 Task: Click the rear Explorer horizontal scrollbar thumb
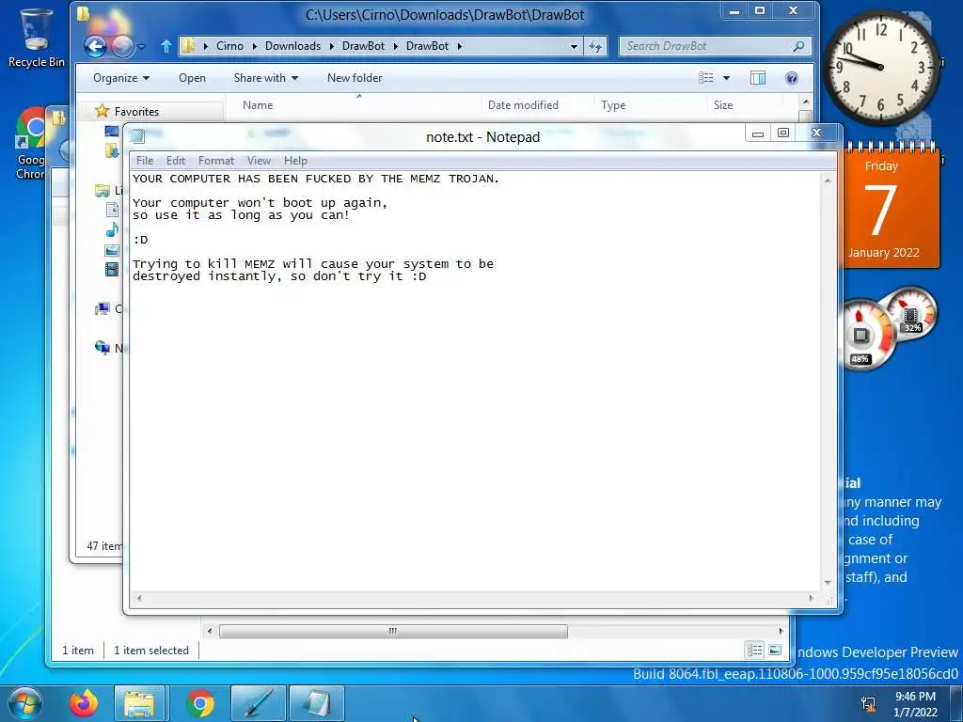(393, 631)
